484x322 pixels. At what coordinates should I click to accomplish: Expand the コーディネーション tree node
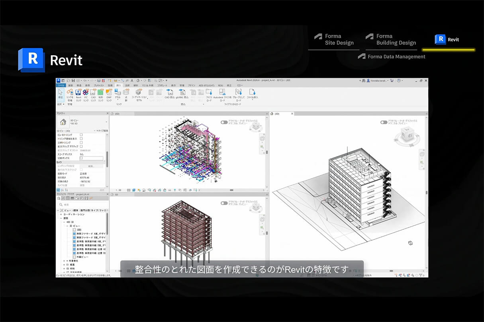tap(61, 214)
